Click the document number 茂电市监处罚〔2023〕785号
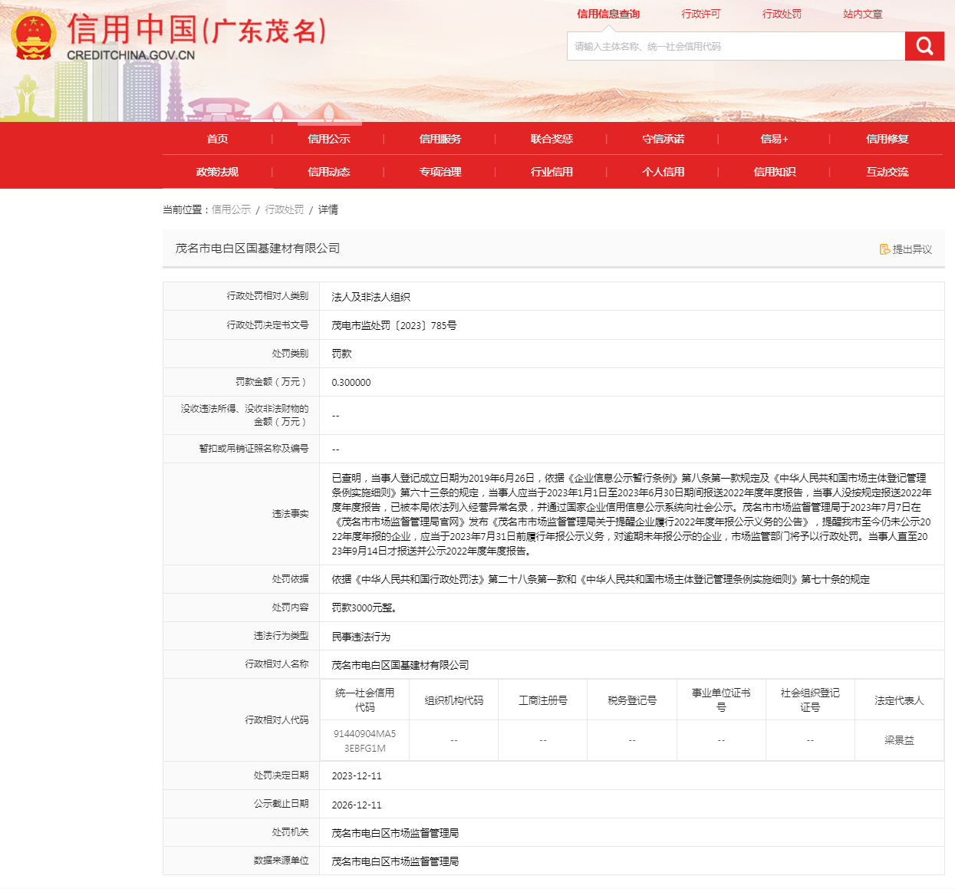 point(394,325)
